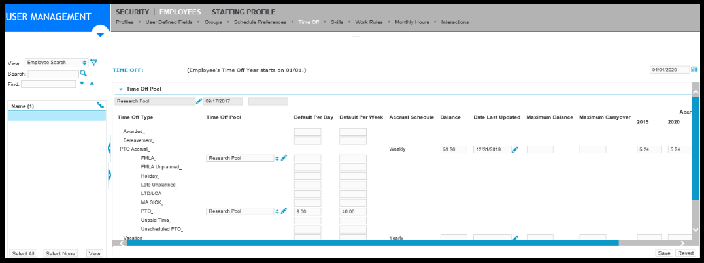Edit PTO Accrual date last updated pencil
The width and height of the screenshot is (704, 263).
click(x=515, y=149)
